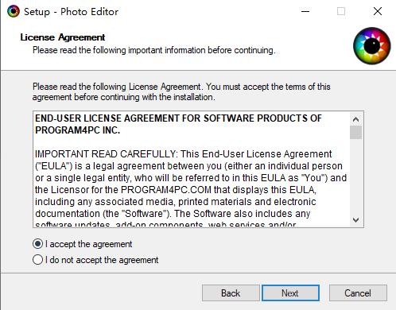The image size is (396, 310).
Task: Click the license scroll down arrow
Action: (355, 220)
